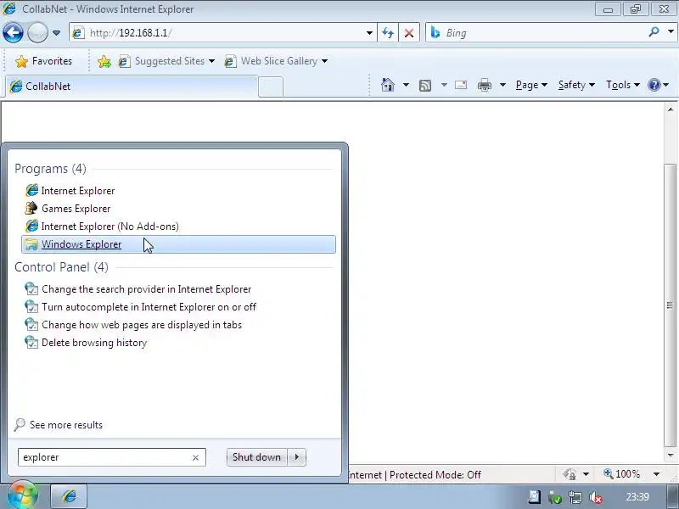679x509 pixels.
Task: Click the Protected Mode: Off status text
Action: pos(435,475)
